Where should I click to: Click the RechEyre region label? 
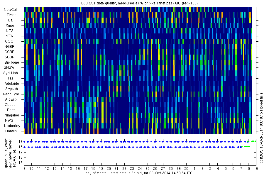(x=11, y=94)
